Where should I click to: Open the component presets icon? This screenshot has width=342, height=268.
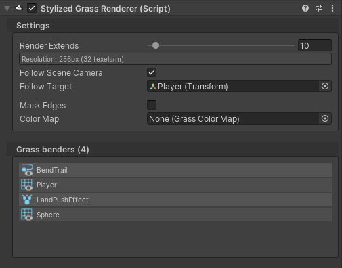[319, 8]
